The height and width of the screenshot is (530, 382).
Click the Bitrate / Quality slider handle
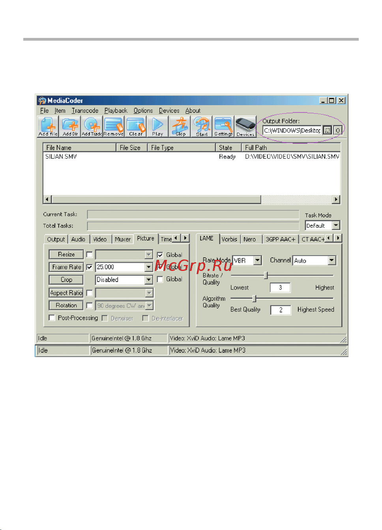click(266, 275)
